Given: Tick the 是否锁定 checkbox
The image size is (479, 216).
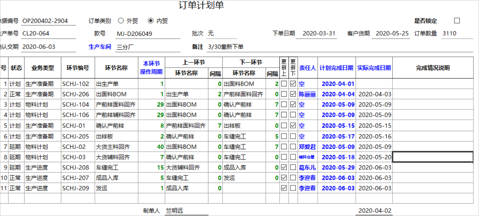Looking at the screenshot, I should click(457, 21).
